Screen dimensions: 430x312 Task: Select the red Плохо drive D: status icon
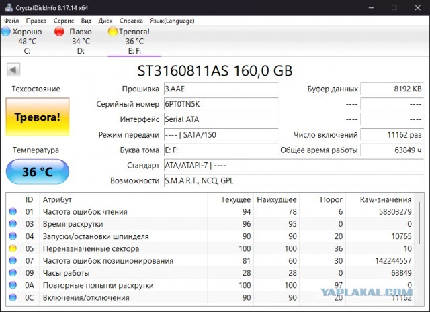59,32
